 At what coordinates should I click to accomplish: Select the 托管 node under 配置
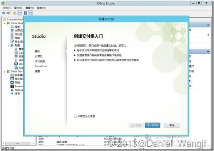19,56
